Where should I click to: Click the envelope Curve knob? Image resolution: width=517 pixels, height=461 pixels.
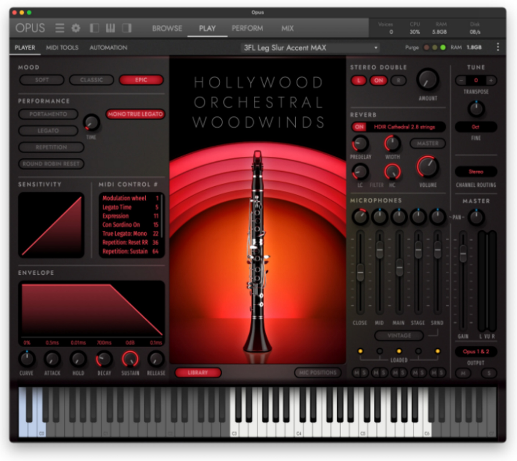pyautogui.click(x=26, y=359)
